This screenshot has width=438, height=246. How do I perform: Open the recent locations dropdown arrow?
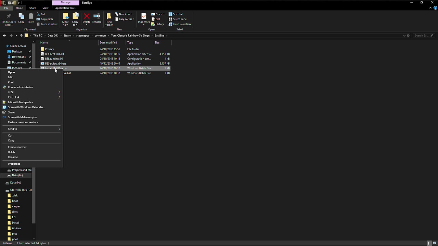click(16, 36)
